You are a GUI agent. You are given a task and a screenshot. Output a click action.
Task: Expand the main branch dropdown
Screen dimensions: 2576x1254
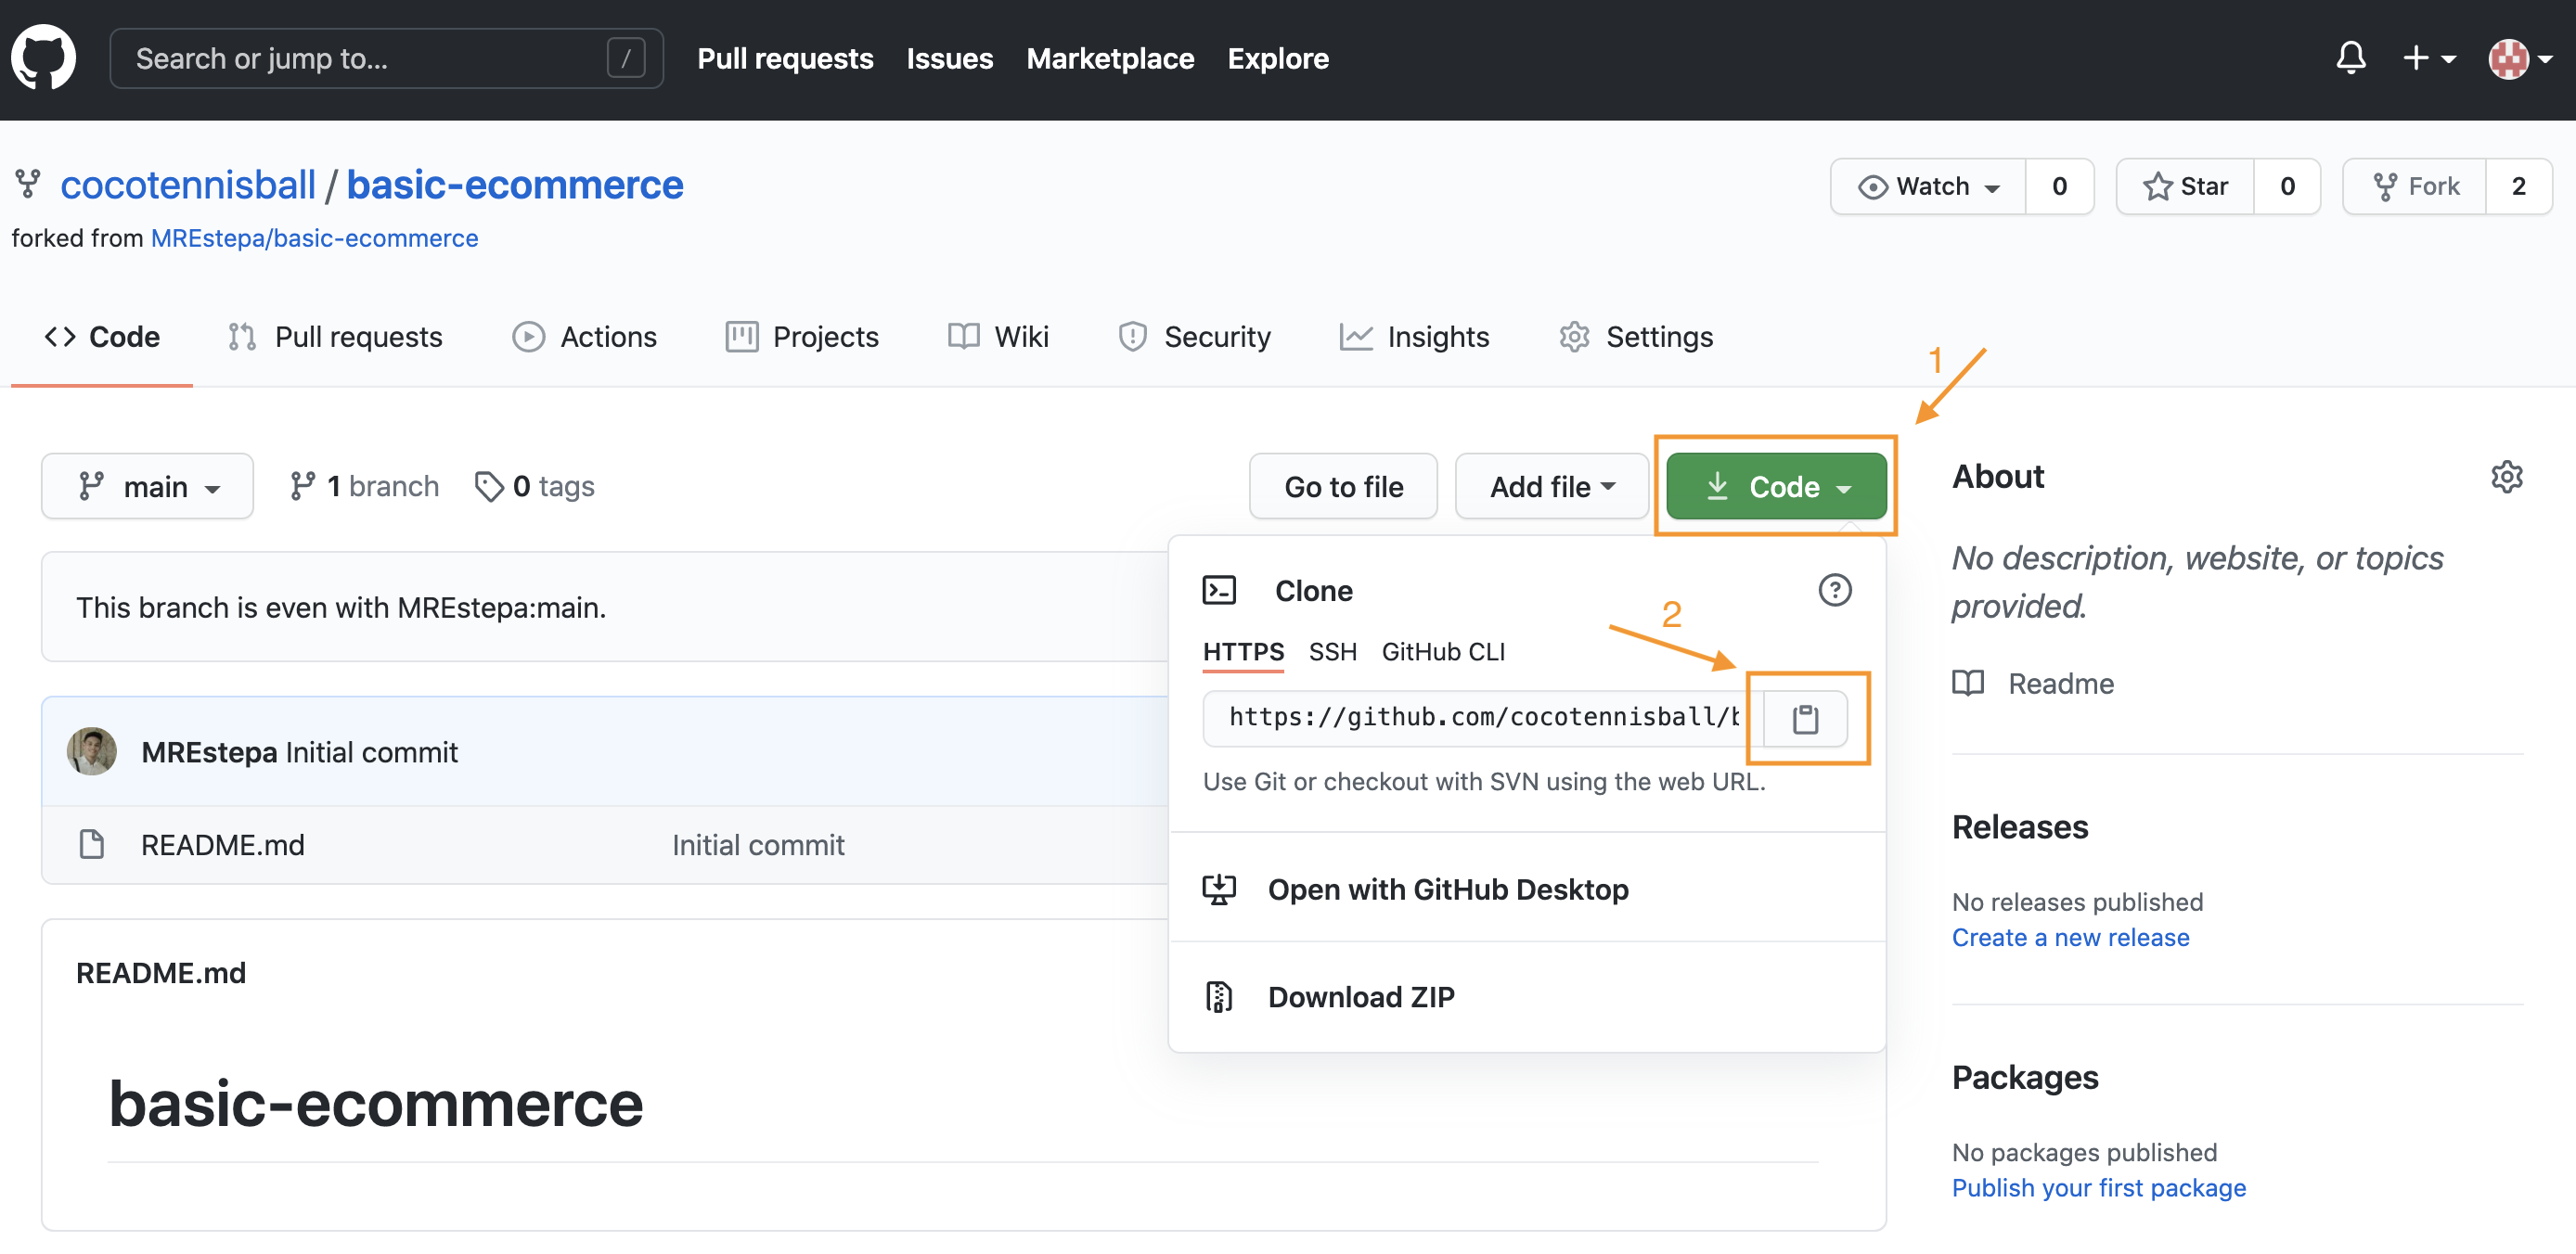tap(147, 482)
